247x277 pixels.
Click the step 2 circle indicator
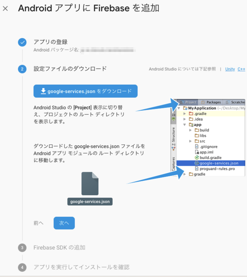click(x=22, y=69)
